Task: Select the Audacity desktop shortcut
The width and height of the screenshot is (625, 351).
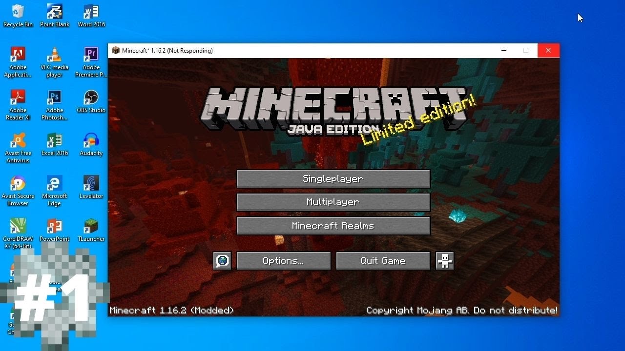Action: [91, 145]
